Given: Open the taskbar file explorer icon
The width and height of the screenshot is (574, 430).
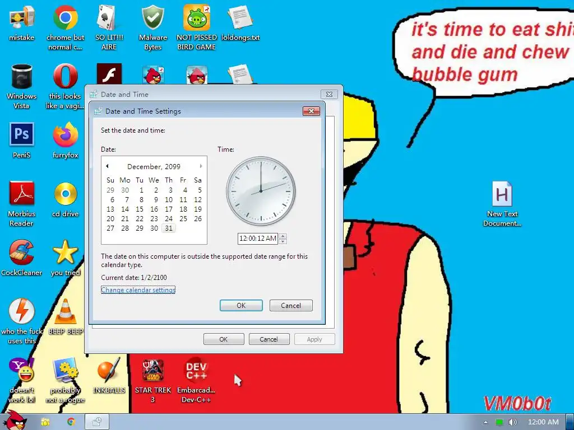Looking at the screenshot, I should coord(45,422).
